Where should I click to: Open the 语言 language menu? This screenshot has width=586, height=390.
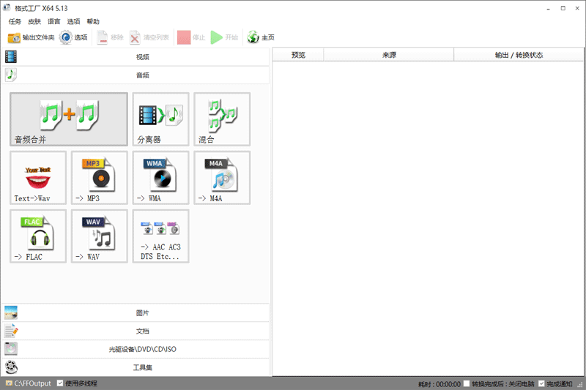[53, 21]
